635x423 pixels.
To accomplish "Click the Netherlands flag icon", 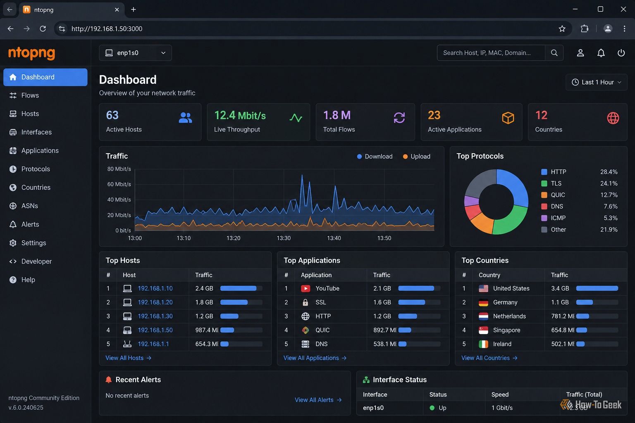I will tap(483, 316).
